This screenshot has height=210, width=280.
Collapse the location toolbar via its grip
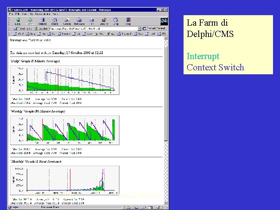click(9, 28)
